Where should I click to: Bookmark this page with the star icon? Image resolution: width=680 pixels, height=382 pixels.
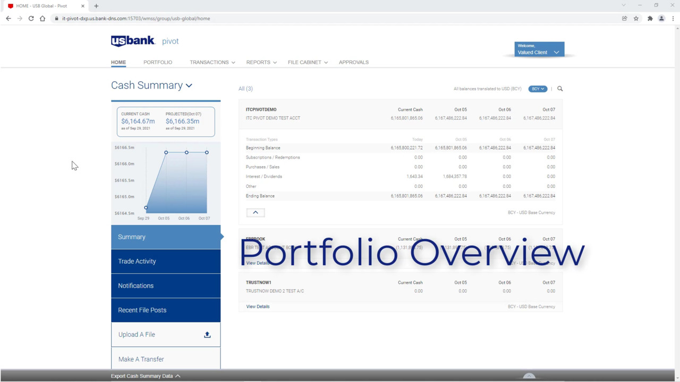tap(636, 19)
